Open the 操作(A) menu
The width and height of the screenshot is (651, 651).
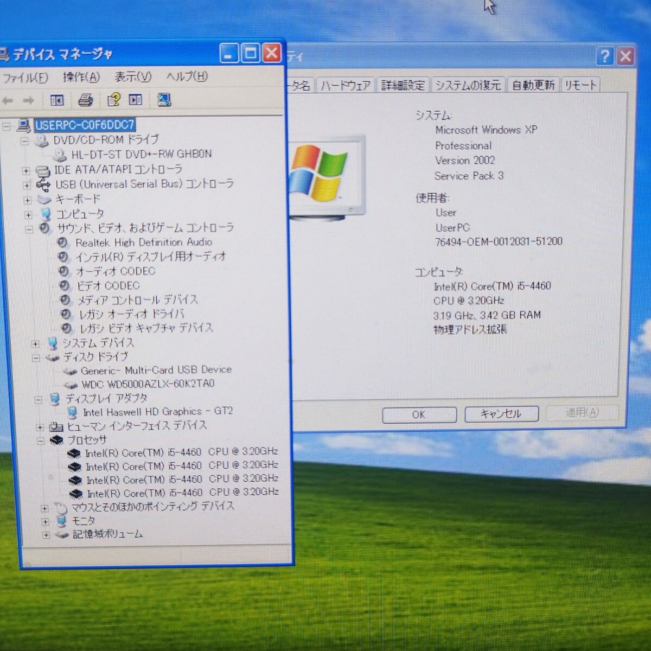81,77
